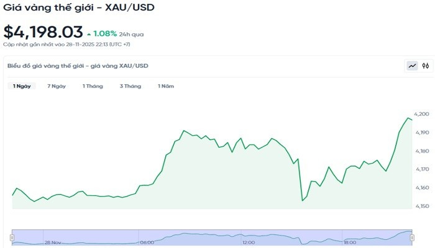Select the 3 Tháng time range
The width and height of the screenshot is (435, 248).
(130, 86)
